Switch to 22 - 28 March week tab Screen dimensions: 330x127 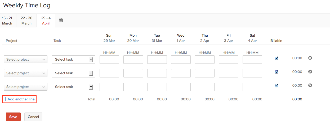tap(26, 21)
